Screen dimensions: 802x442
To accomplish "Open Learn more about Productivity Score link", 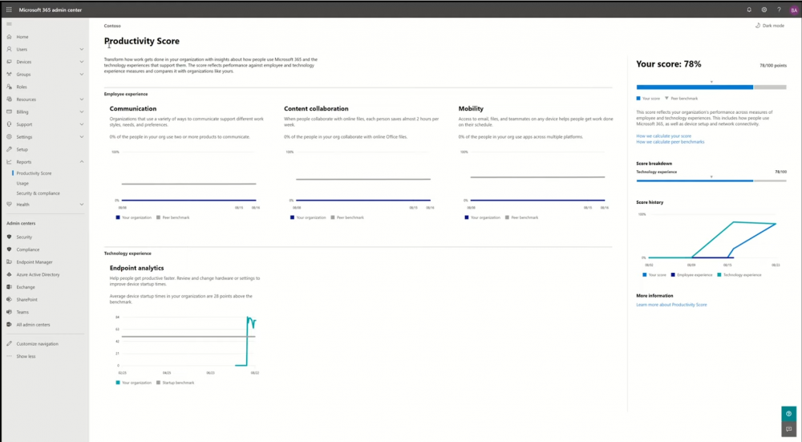I will coord(671,305).
